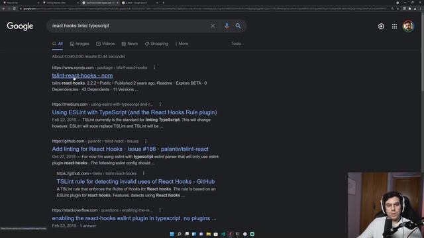This screenshot has width=424, height=238.
Task: Select the All results tab
Action: [58, 44]
